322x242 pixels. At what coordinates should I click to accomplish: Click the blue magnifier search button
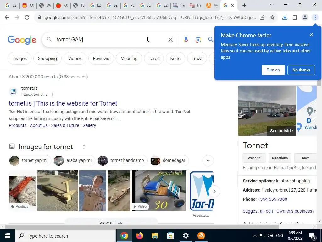coord(211,39)
